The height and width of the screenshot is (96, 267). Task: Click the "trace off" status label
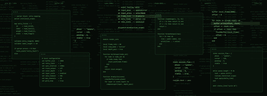click(258, 3)
